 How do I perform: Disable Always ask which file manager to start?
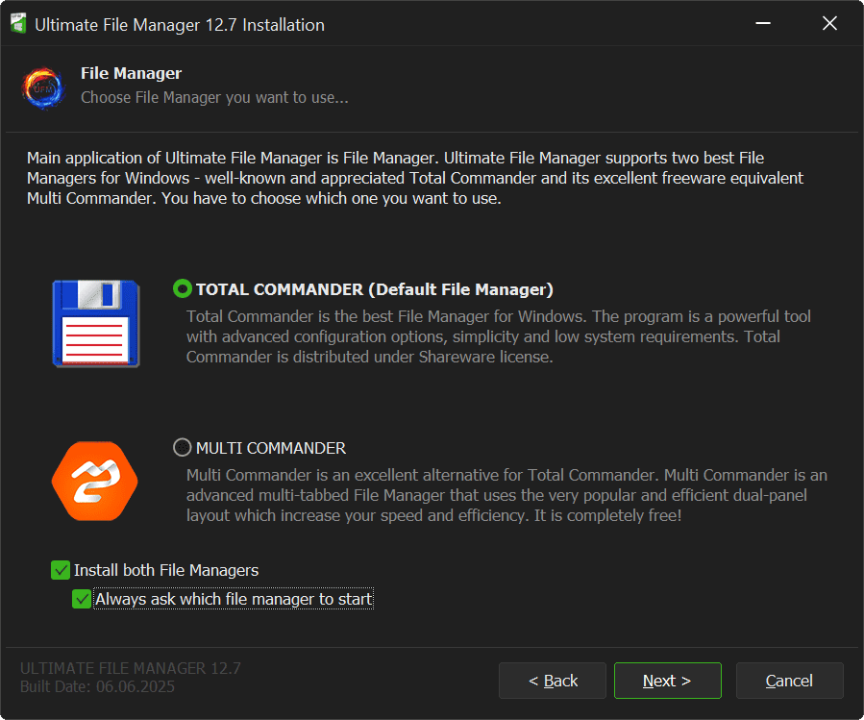point(83,599)
